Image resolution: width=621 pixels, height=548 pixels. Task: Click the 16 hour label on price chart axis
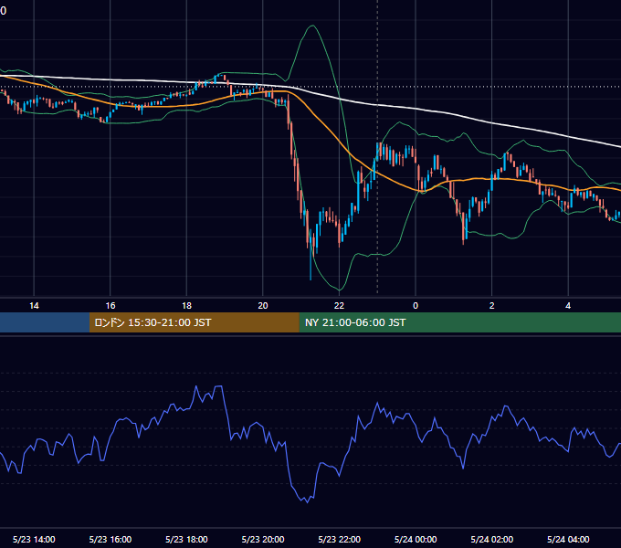point(111,306)
